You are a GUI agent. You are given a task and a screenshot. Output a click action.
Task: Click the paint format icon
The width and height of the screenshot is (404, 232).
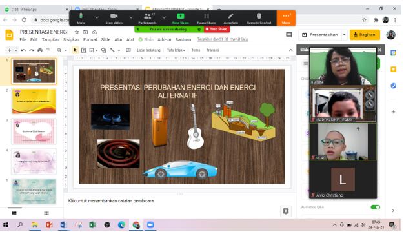coord(48,50)
